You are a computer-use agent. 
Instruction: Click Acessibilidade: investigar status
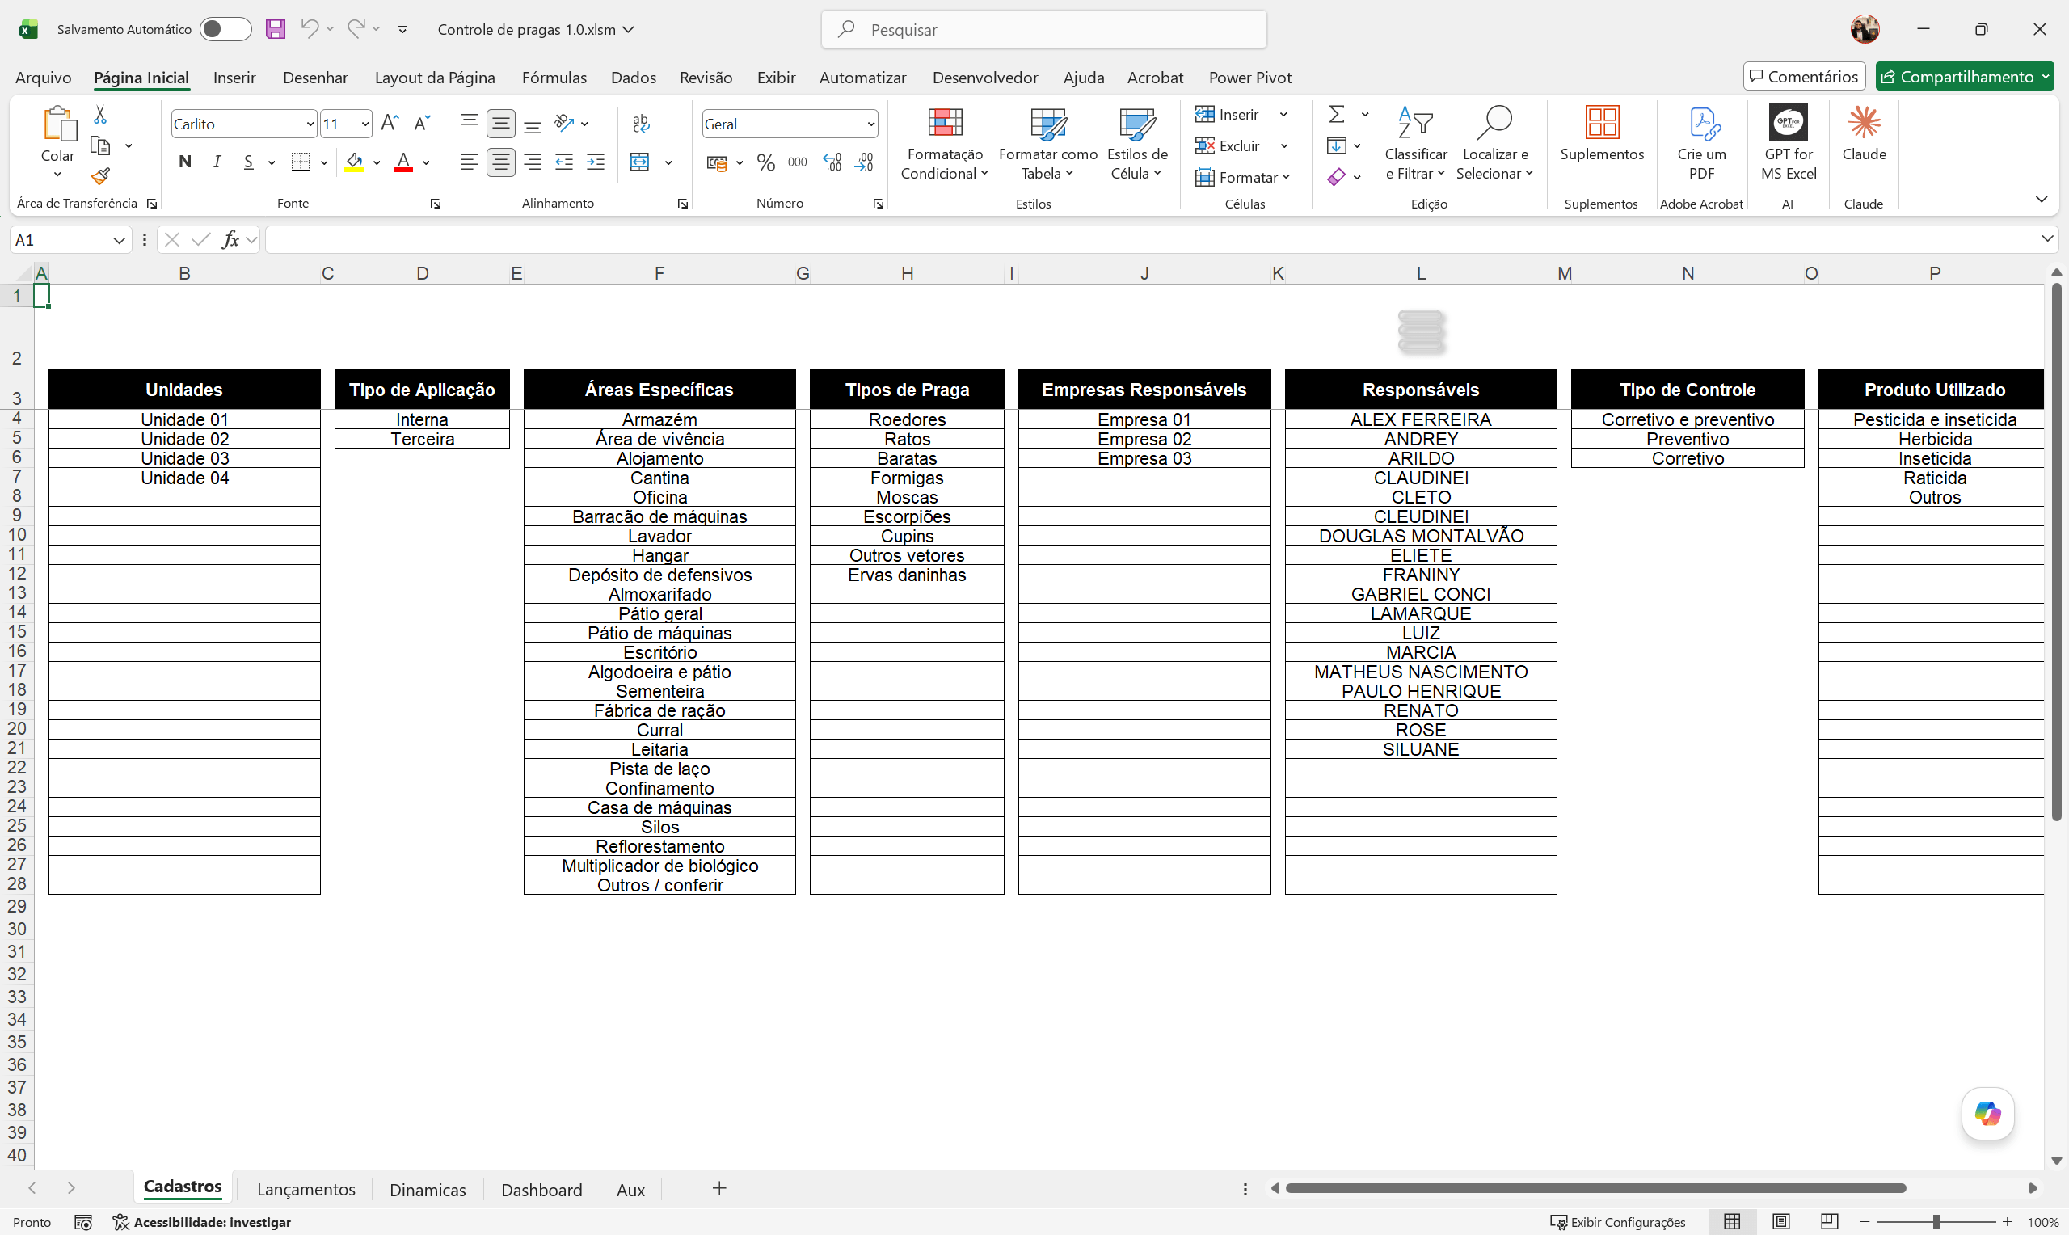point(202,1222)
